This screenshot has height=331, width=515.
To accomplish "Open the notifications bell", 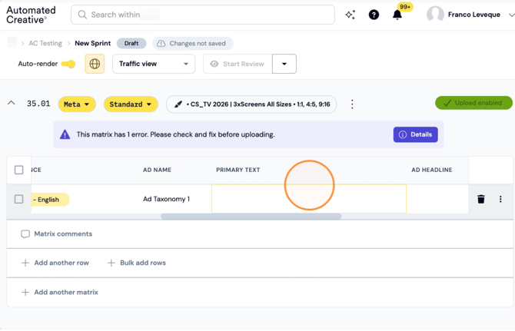I will [x=397, y=15].
